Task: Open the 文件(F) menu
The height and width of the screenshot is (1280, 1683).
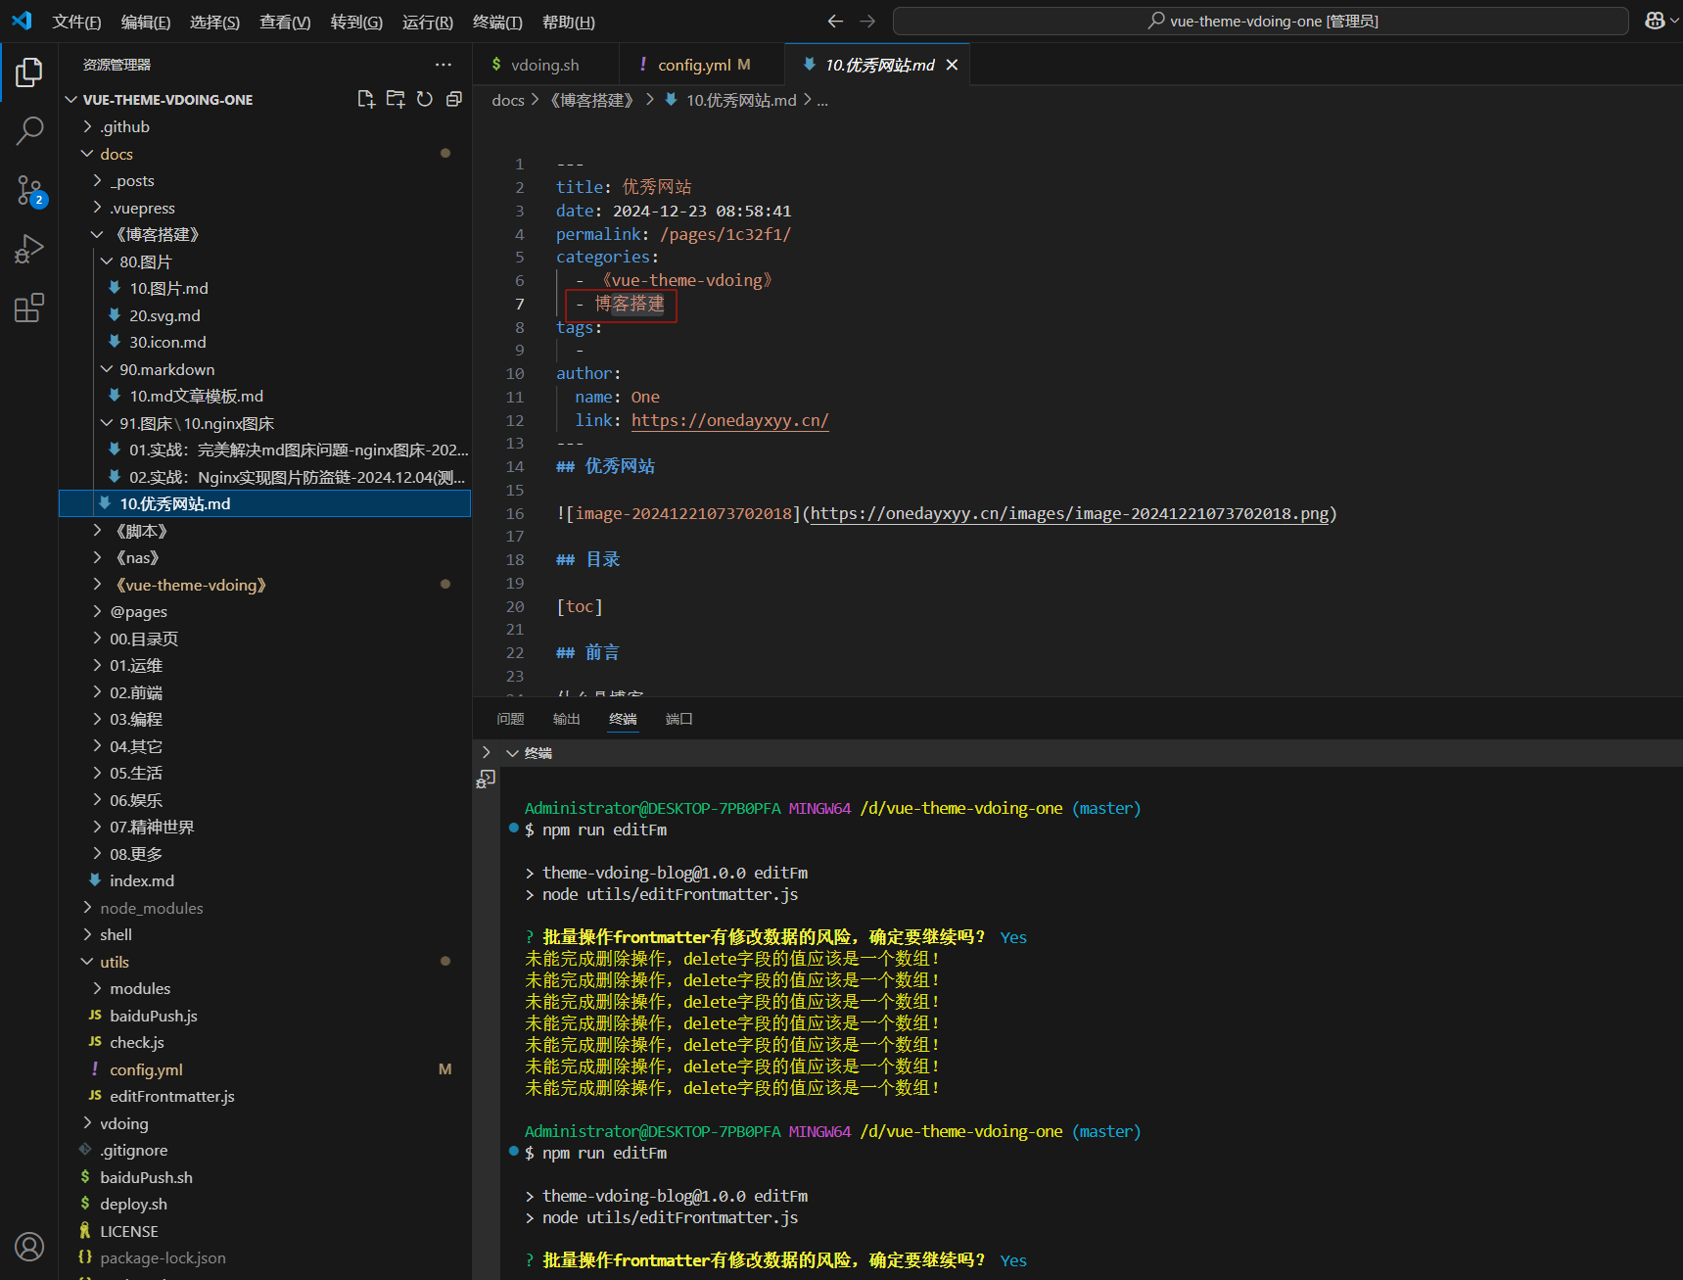Action: click(76, 22)
